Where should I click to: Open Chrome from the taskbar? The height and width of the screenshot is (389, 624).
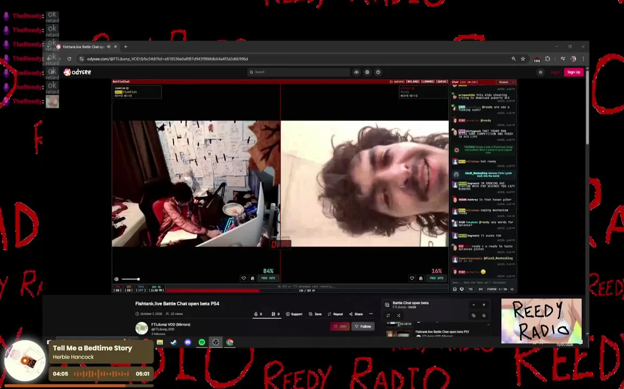tap(230, 342)
